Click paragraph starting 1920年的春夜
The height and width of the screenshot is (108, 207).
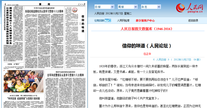[x=146, y=69]
